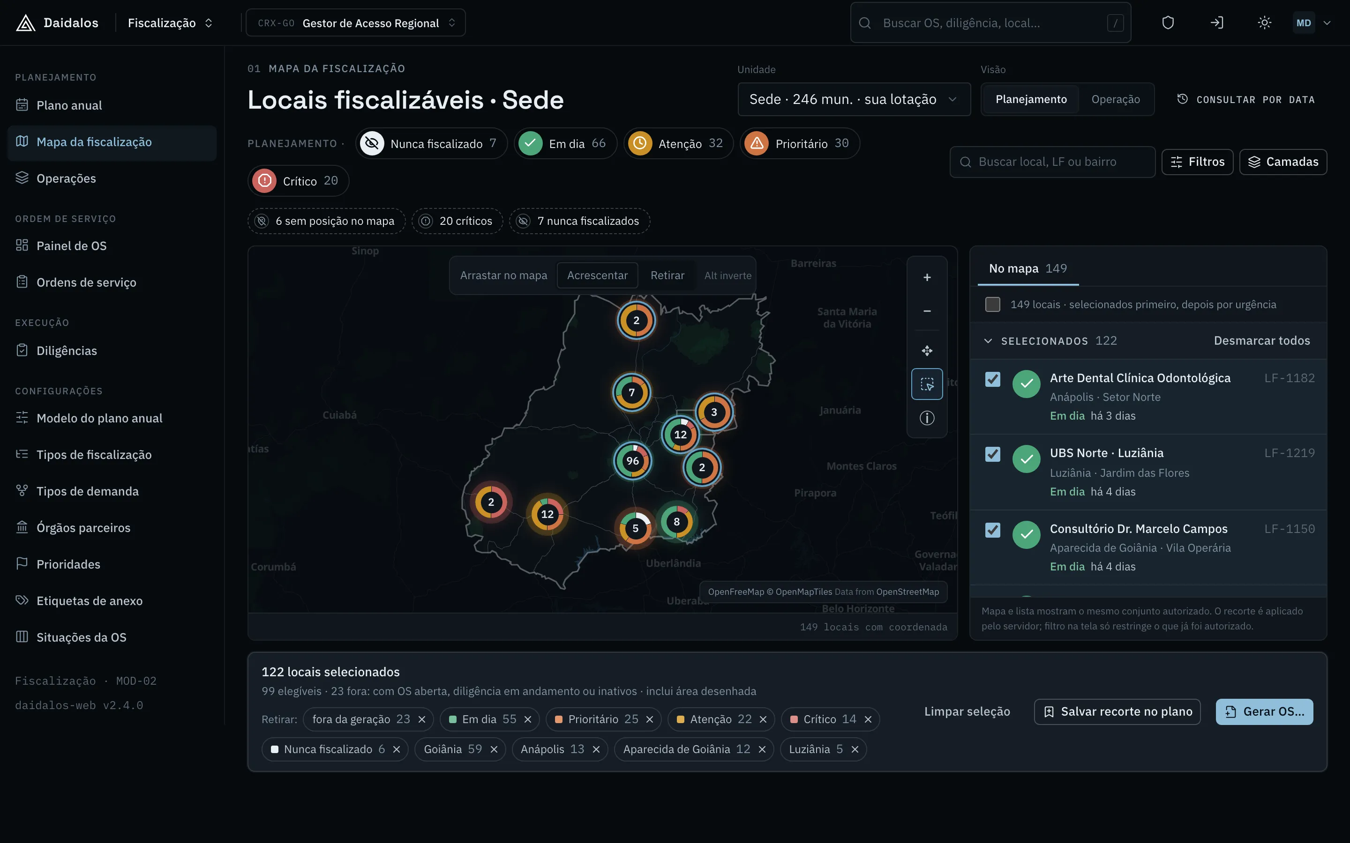Click the global 'Buscar OS, diligência' search box

point(990,23)
